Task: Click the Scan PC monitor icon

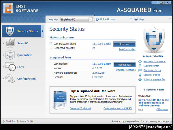Action: 10,43
